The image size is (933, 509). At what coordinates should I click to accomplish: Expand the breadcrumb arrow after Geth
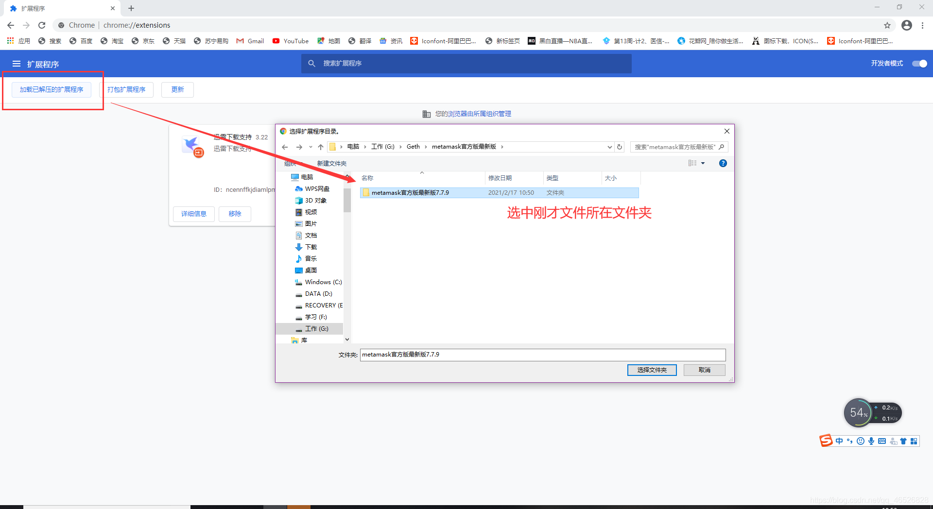[426, 147]
